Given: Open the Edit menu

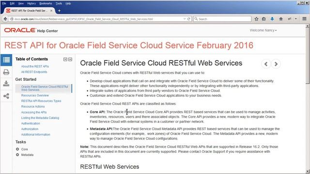Looking at the screenshot, I should pos(12,3).
